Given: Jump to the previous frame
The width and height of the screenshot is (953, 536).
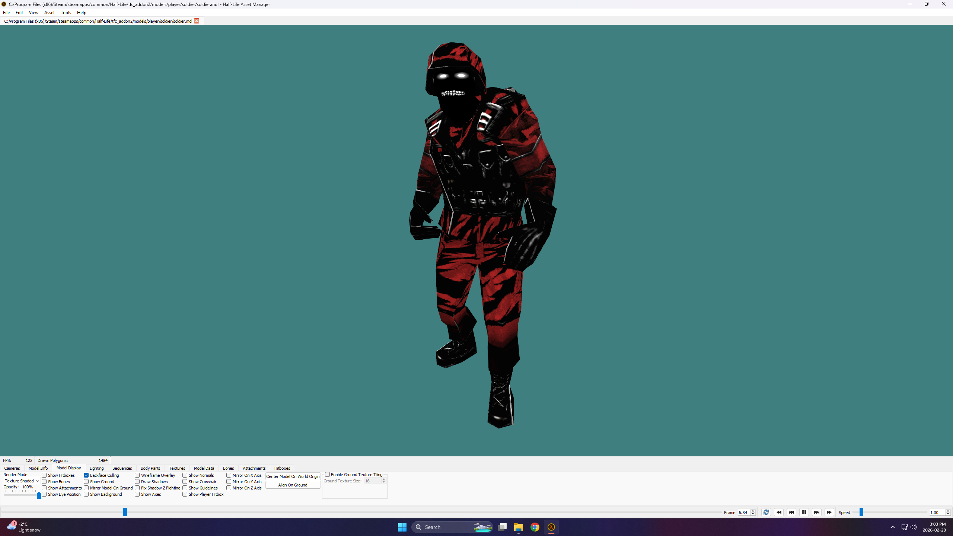Looking at the screenshot, I should (791, 512).
